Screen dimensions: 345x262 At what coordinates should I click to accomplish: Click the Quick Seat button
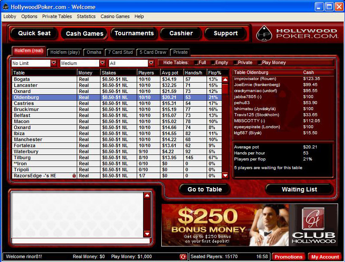pos(34,34)
